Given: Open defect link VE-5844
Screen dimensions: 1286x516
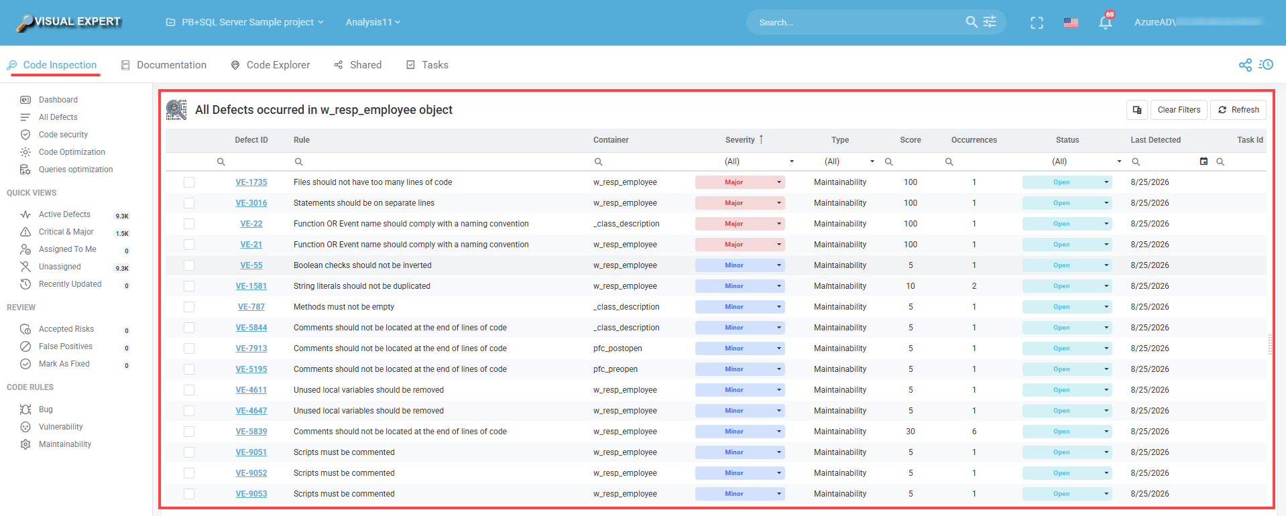Looking at the screenshot, I should (x=251, y=328).
